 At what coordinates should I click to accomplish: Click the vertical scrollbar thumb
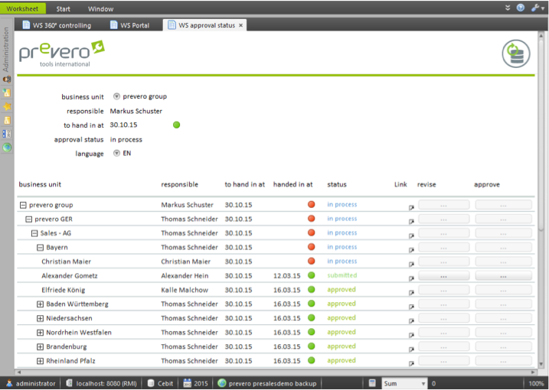pos(541,134)
